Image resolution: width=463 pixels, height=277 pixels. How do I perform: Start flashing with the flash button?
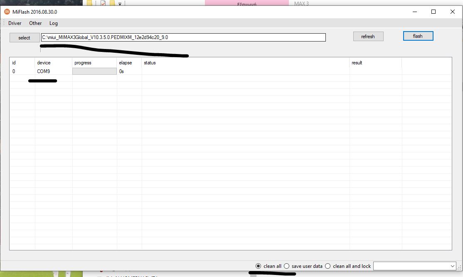418,36
